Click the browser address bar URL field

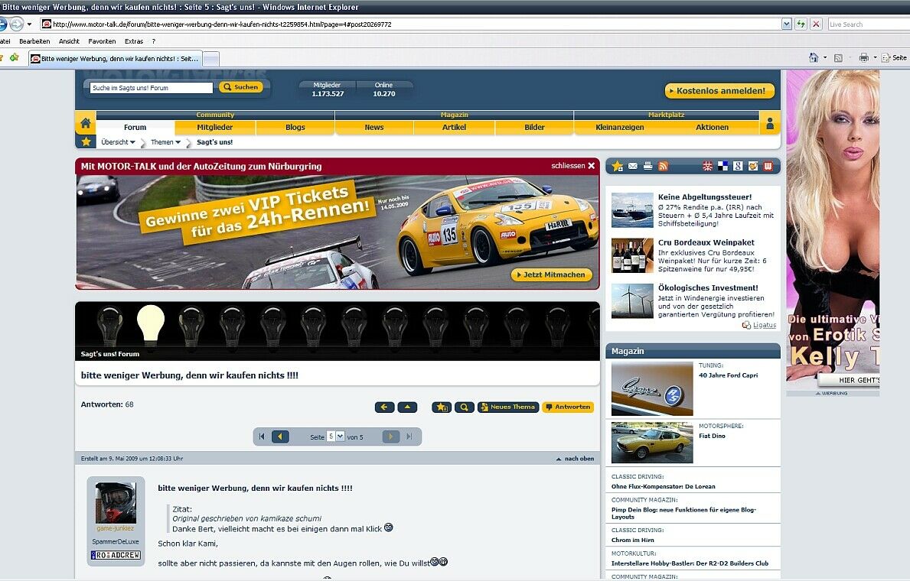coord(411,24)
